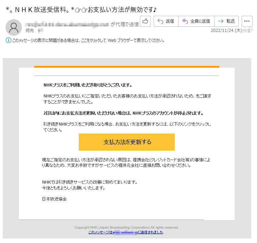This screenshot has height=243, width=257.
Task: Click the 今後ともよろしくお願いいたします line
Action: click(73, 188)
